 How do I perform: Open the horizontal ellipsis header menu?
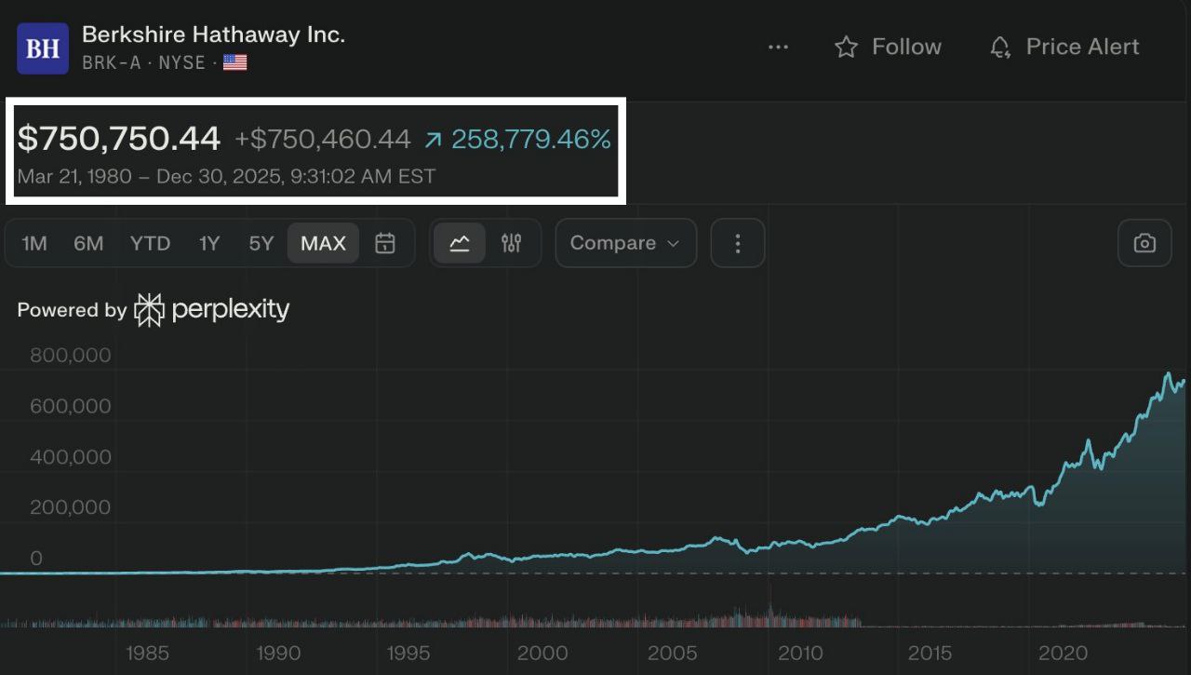point(778,47)
